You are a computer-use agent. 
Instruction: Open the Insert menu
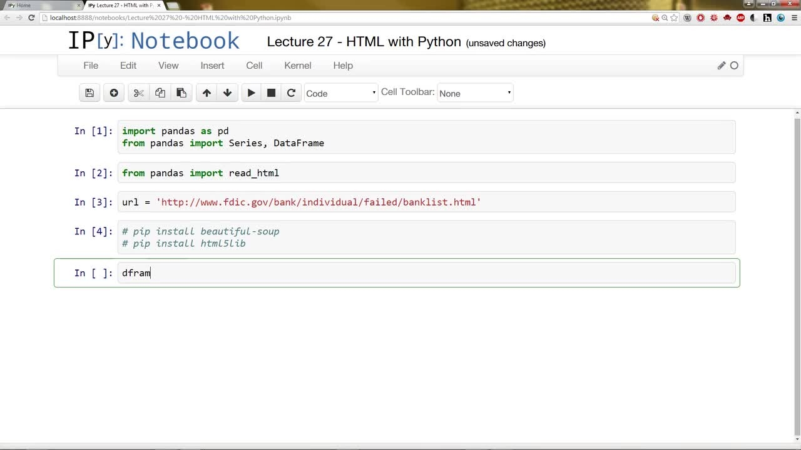point(212,66)
